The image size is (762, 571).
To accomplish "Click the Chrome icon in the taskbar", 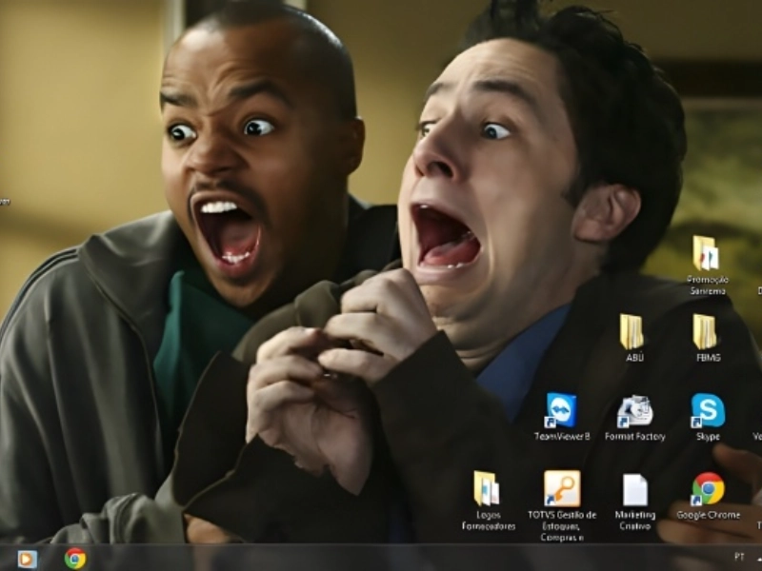I will point(75,559).
